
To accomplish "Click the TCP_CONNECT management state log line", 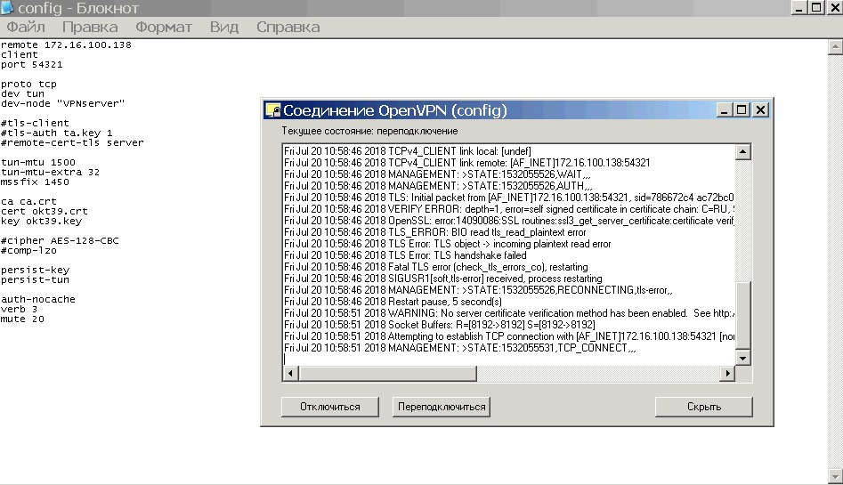I will pyautogui.click(x=460, y=348).
